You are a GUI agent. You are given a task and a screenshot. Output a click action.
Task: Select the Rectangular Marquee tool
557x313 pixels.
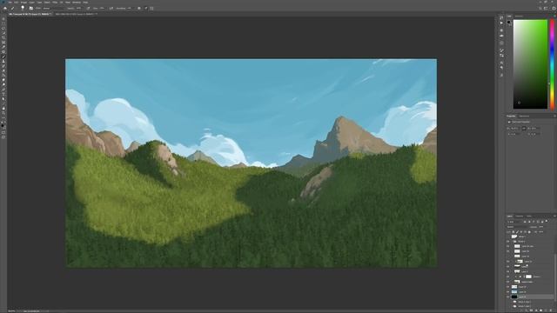3,23
